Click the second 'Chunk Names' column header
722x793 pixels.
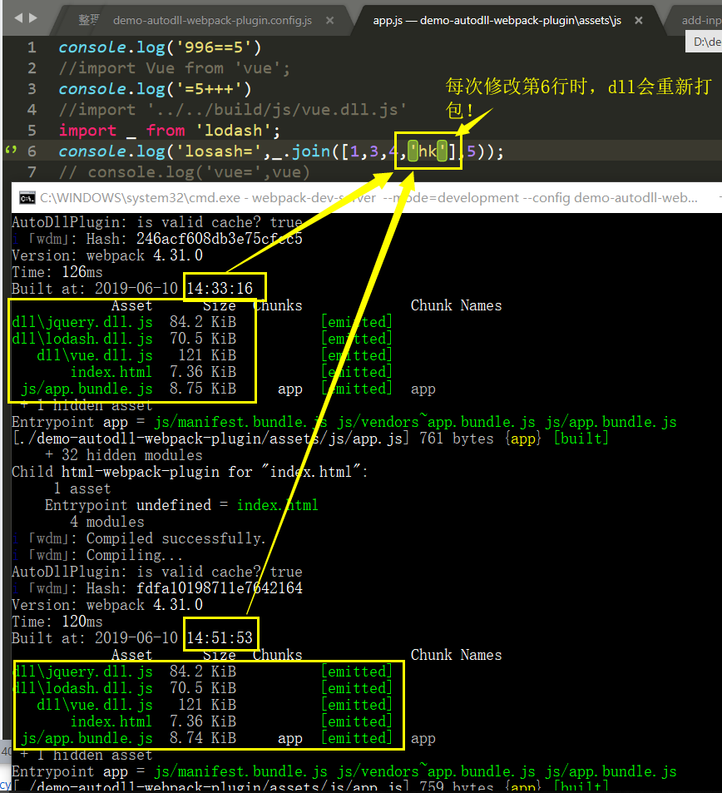(456, 656)
